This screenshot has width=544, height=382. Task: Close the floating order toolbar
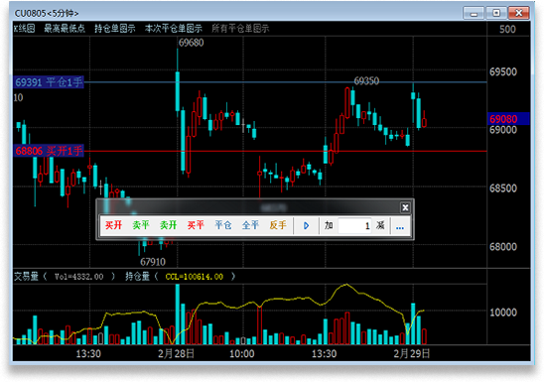tap(405, 207)
